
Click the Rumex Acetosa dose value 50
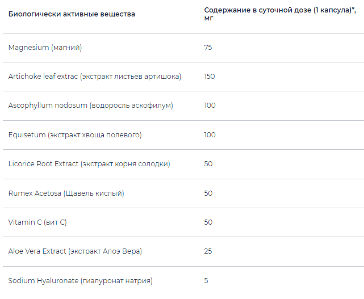click(208, 193)
